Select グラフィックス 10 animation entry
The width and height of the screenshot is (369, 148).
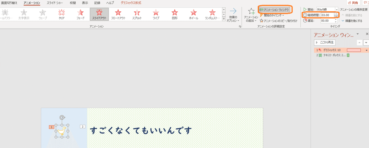tap(341, 50)
